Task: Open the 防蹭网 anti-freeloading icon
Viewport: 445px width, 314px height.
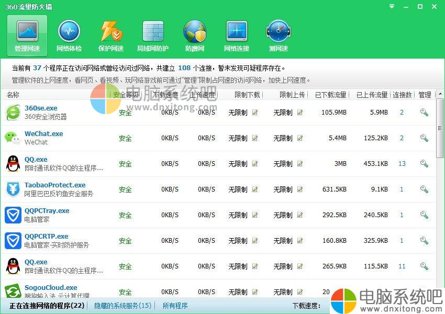Action: 195,36
